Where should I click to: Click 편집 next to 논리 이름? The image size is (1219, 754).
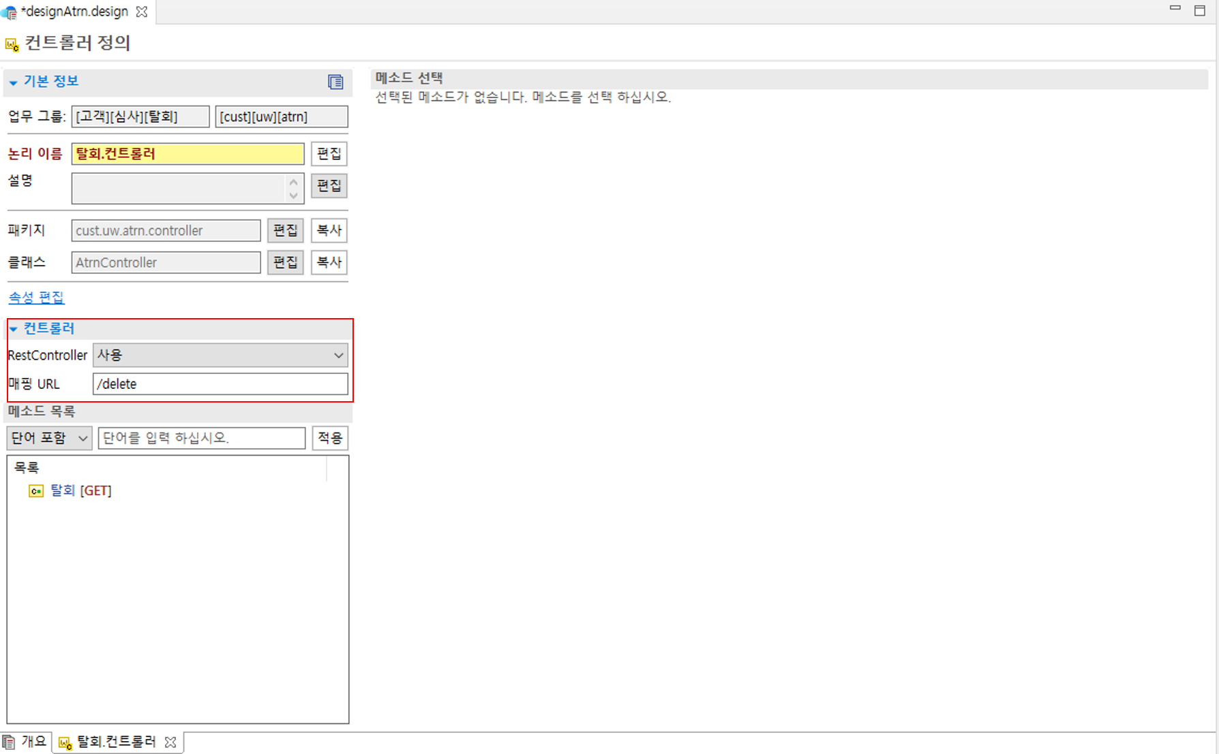click(x=329, y=154)
